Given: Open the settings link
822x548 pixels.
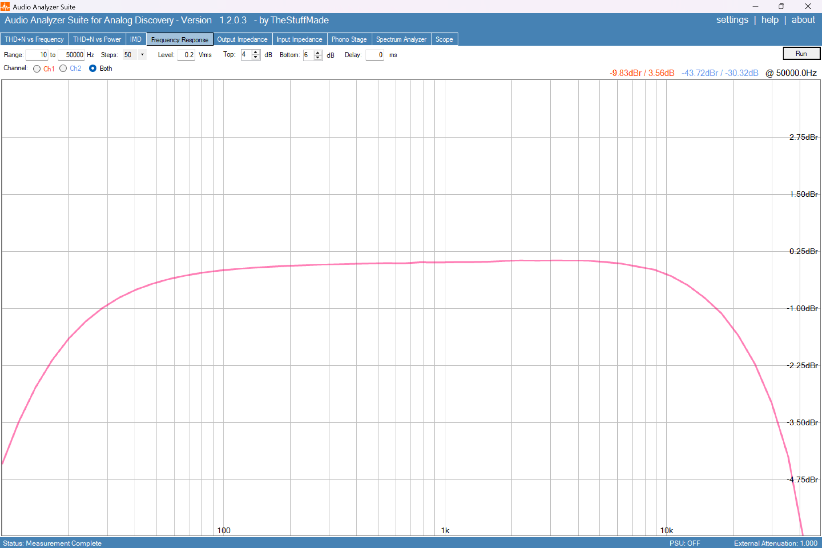Looking at the screenshot, I should point(732,20).
